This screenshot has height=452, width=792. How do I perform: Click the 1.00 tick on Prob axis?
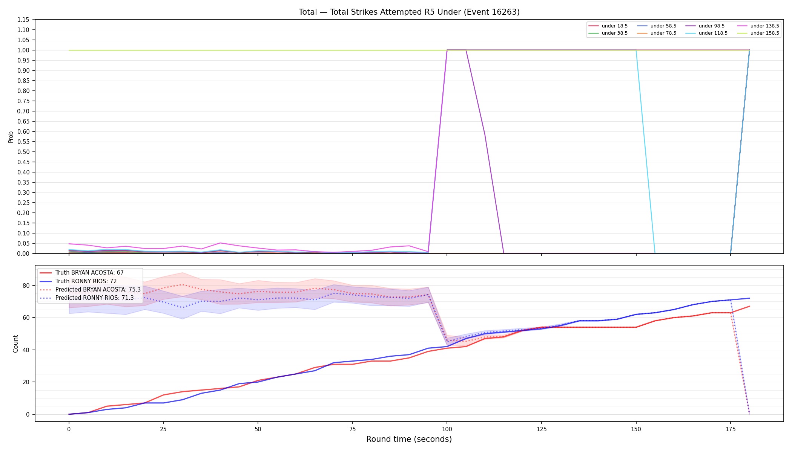pyautogui.click(x=23, y=50)
